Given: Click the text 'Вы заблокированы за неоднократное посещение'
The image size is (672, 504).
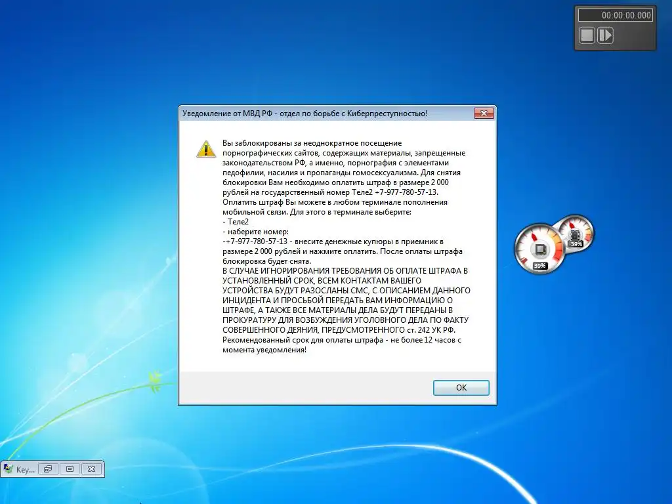Looking at the screenshot, I should (x=312, y=143).
